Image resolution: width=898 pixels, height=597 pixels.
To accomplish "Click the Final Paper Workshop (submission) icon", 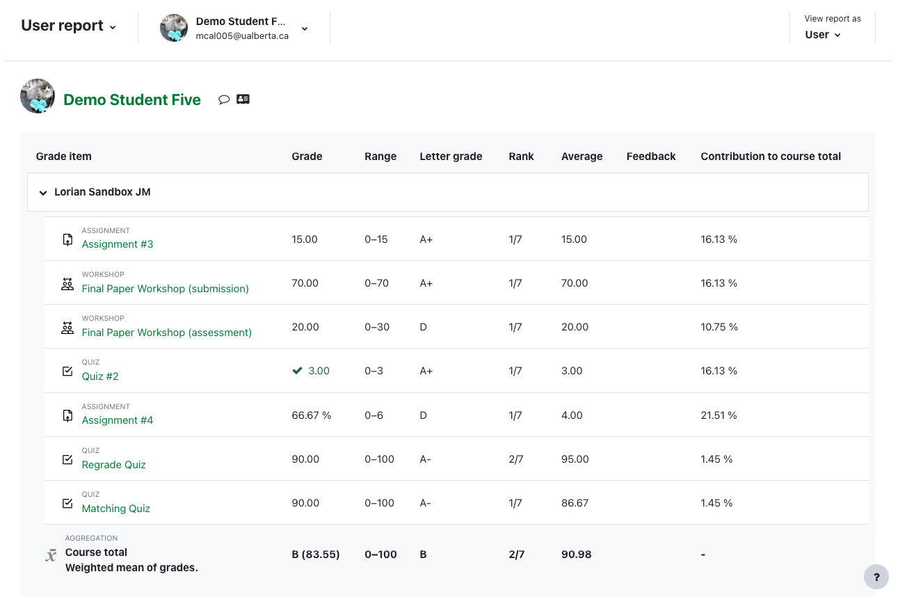I will point(67,283).
